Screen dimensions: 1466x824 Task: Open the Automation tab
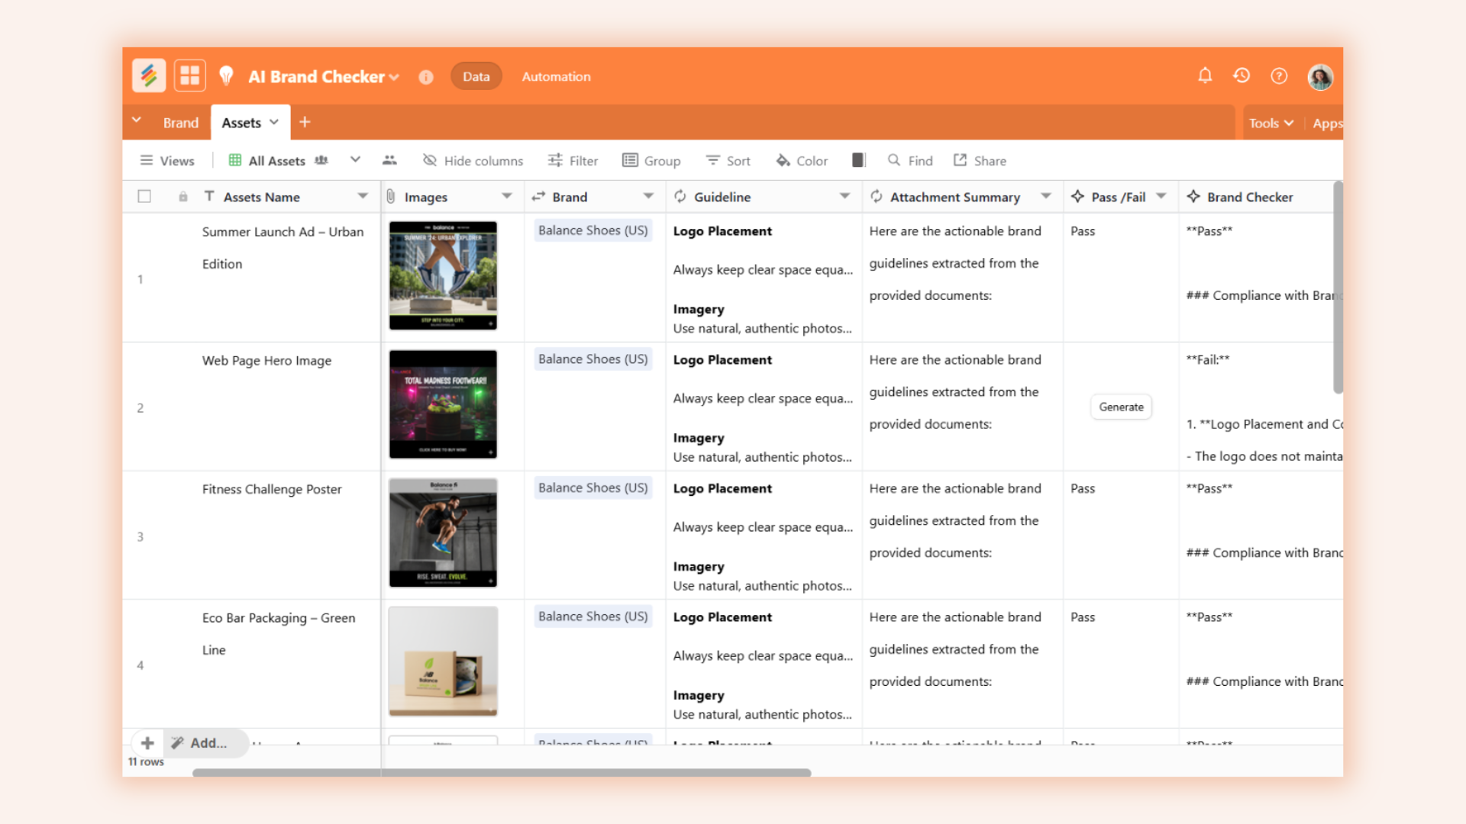click(x=556, y=76)
